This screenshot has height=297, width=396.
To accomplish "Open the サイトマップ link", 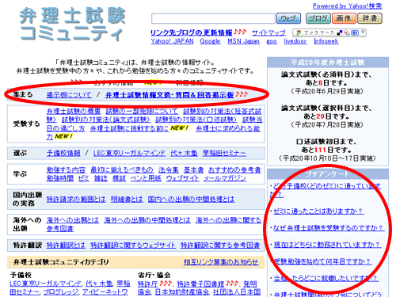I will point(268,32).
